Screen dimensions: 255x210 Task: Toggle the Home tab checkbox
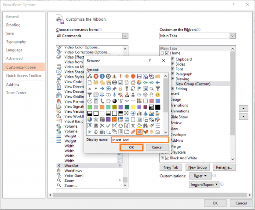pos(167,53)
